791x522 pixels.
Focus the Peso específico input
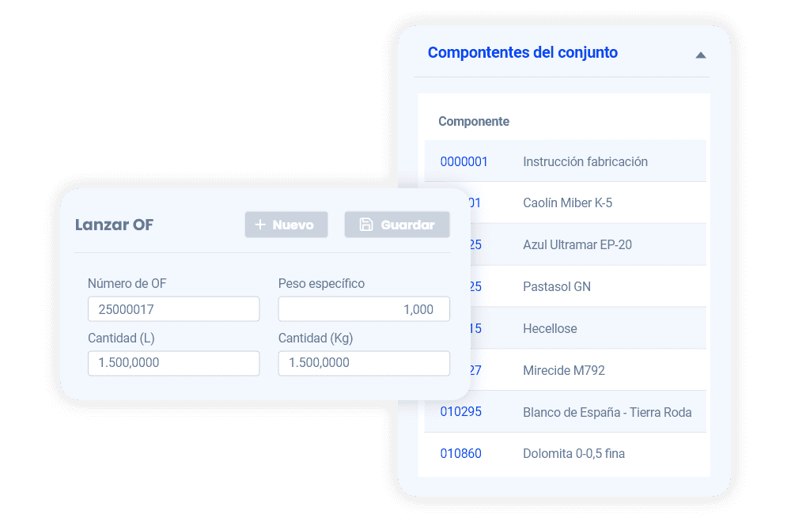[x=364, y=309]
